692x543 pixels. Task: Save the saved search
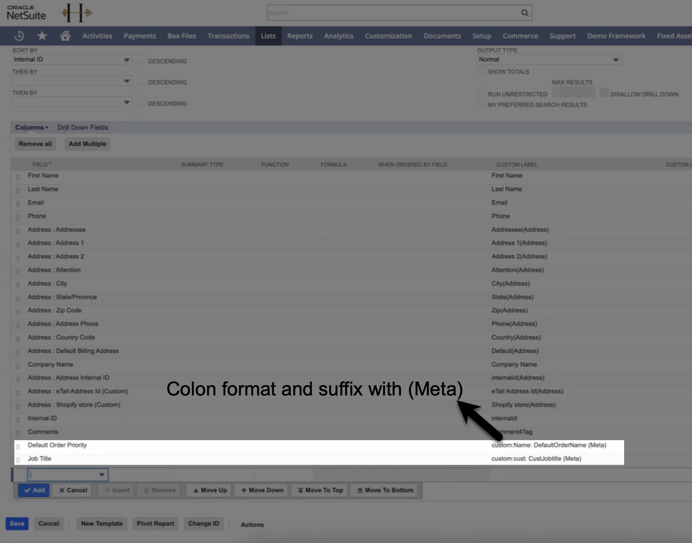[17, 523]
